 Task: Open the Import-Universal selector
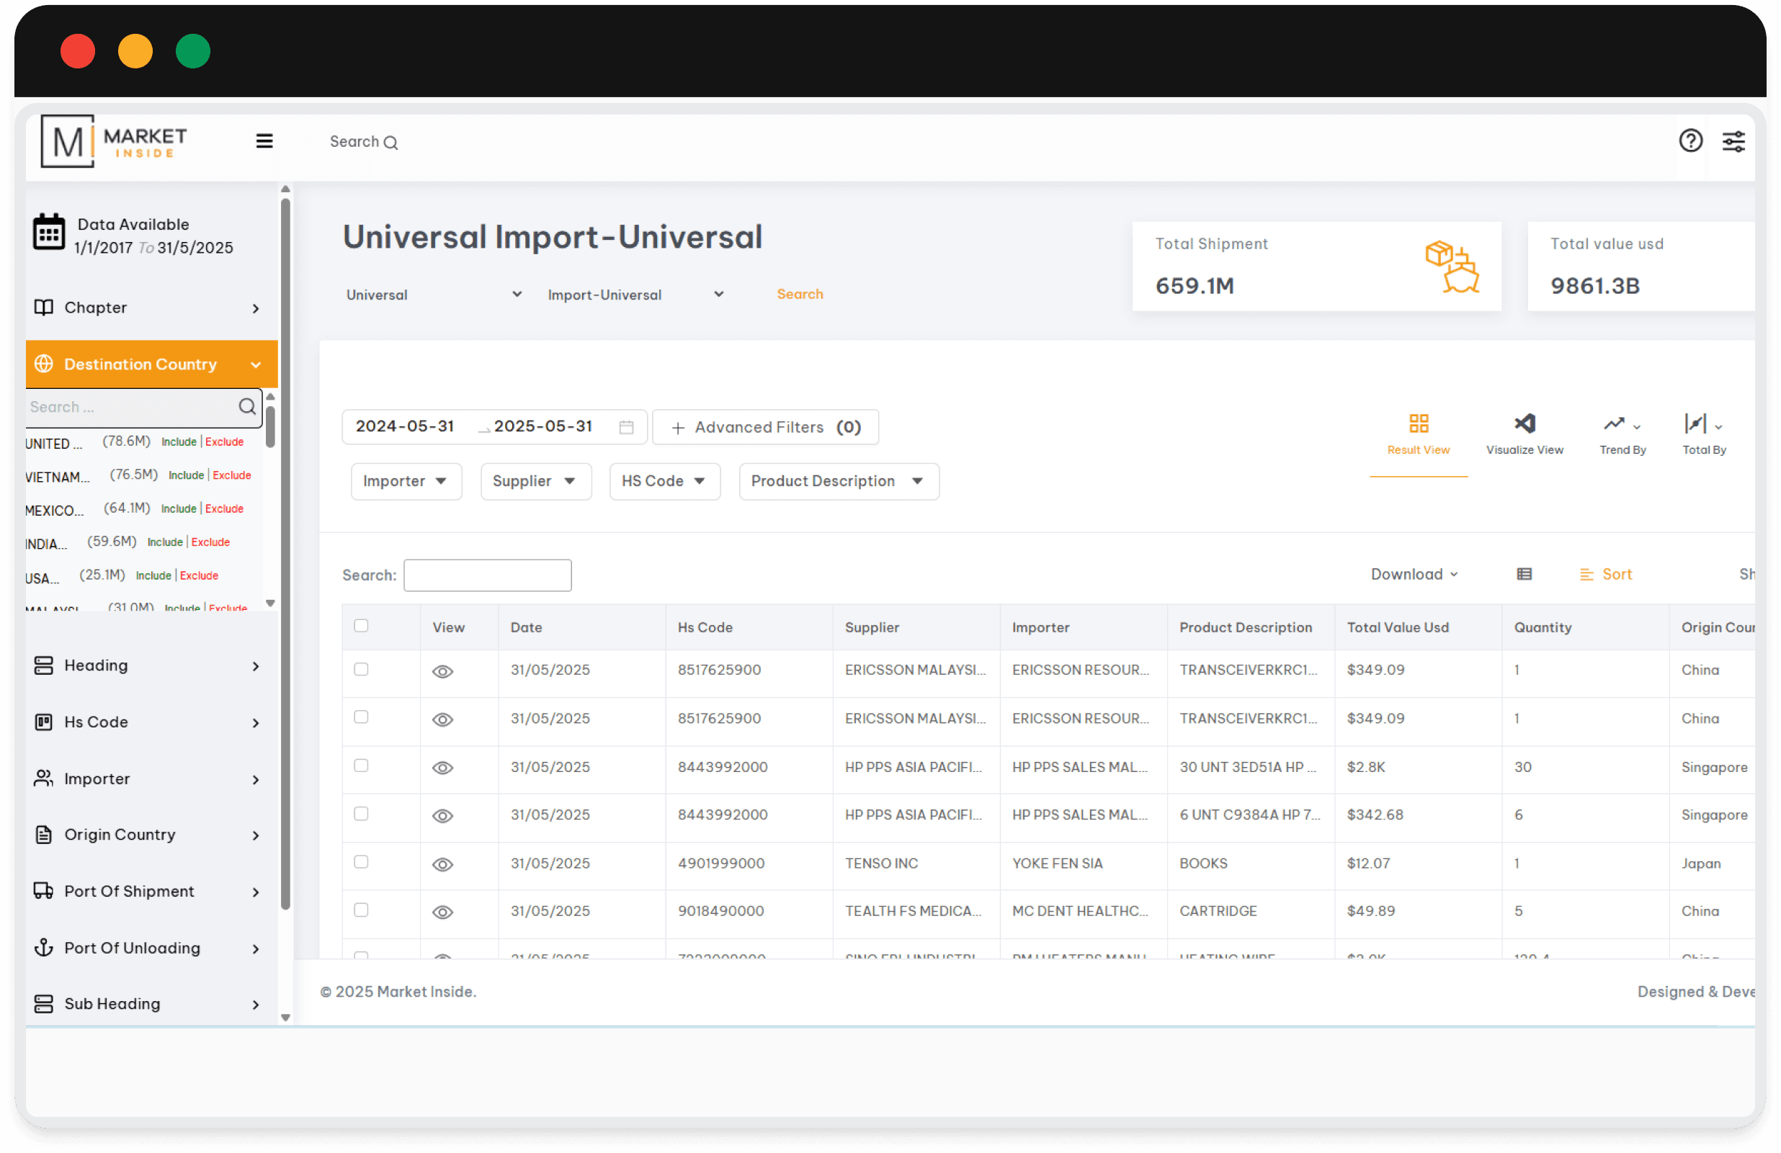pos(635,294)
